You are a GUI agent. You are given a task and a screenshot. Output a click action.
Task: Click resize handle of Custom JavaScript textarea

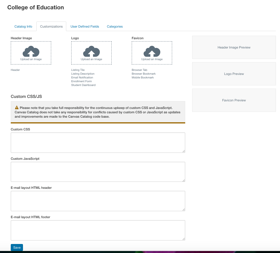point(183,180)
